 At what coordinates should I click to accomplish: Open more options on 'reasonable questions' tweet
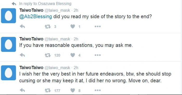pos(97,55)
